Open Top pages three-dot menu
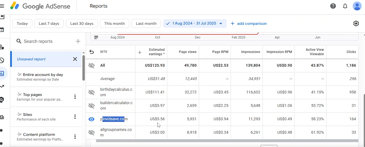365x147 pixels. 75,97
